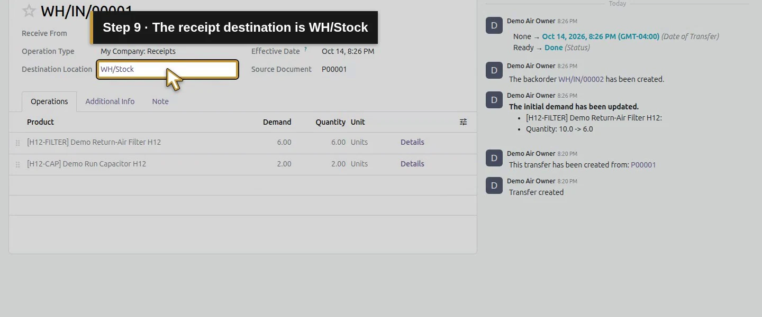This screenshot has height=317, width=762.
Task: Click Units cell in H12-FILTER row
Action: (359, 142)
